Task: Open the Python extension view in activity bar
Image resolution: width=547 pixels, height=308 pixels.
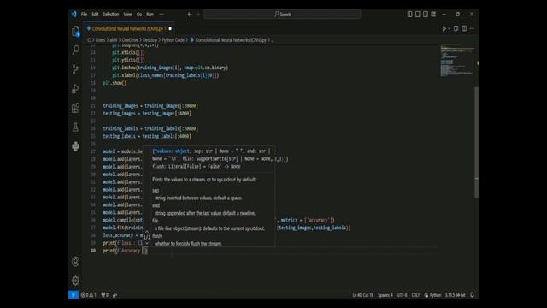Action: [x=75, y=146]
